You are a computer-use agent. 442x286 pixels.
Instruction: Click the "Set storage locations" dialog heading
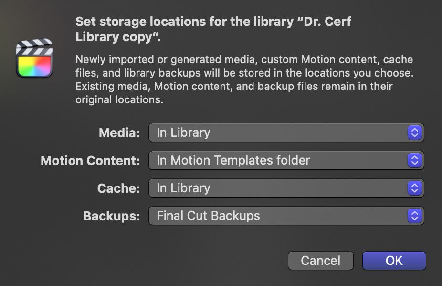point(213,29)
